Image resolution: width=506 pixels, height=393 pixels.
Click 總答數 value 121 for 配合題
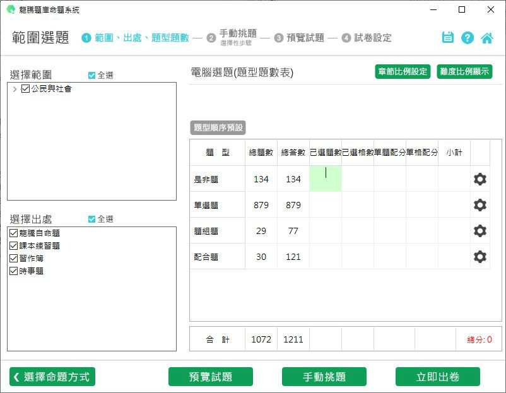coord(293,257)
